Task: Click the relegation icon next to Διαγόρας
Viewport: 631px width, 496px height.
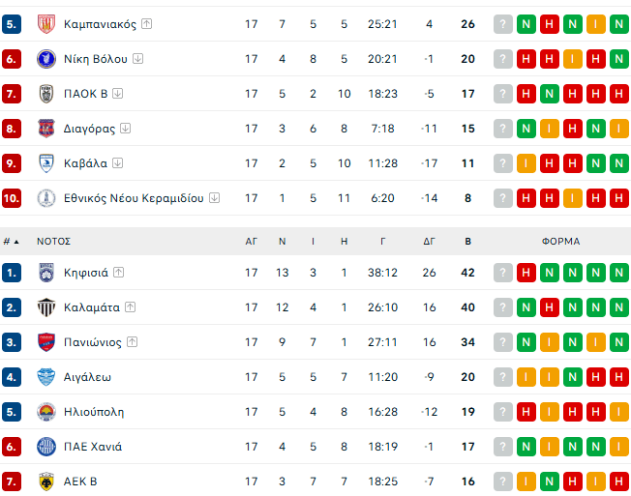Action: tap(126, 129)
